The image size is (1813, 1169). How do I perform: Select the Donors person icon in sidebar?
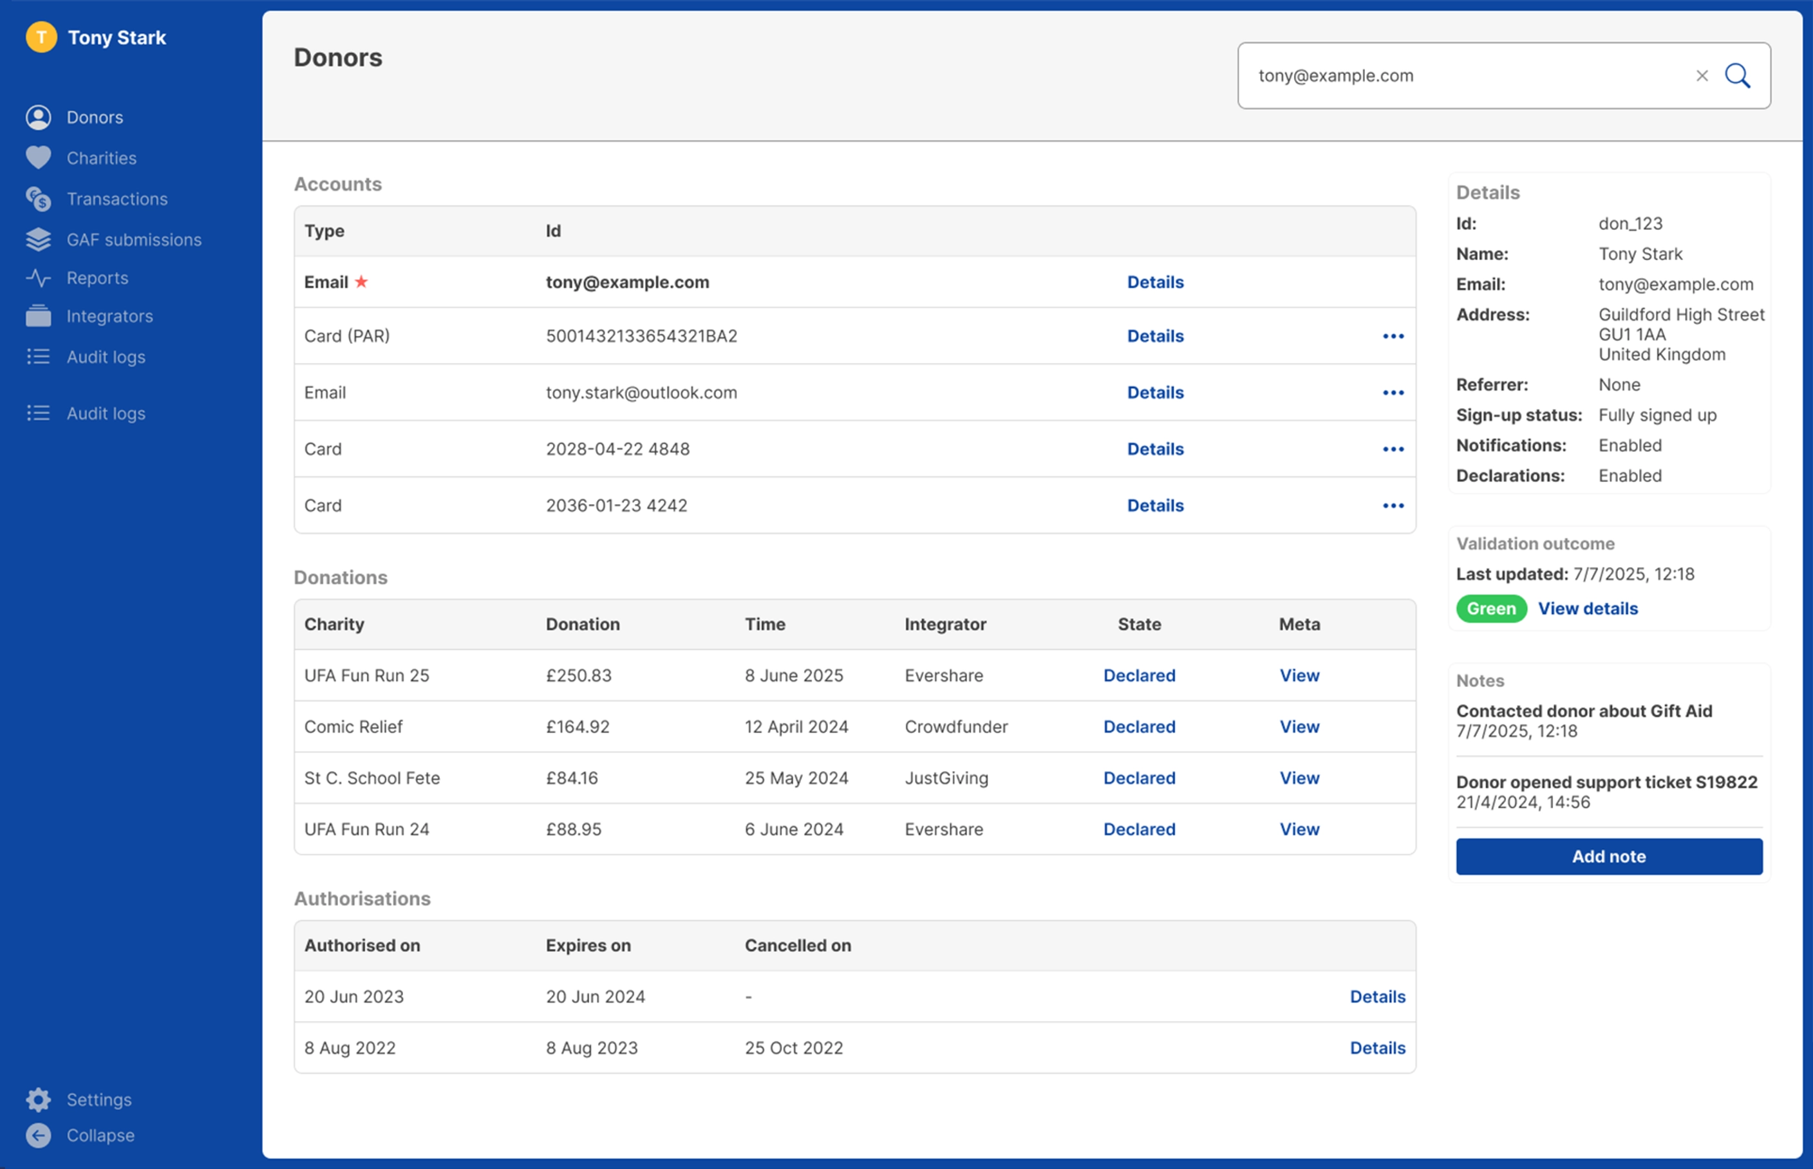click(x=39, y=117)
